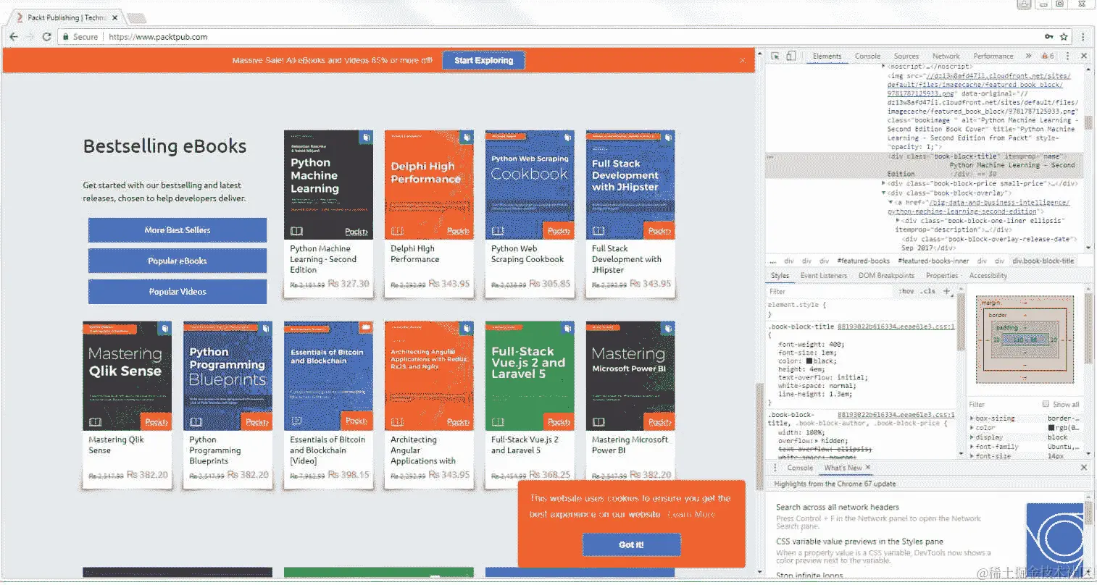The height and width of the screenshot is (585, 1097).
Task: Click the Start Exploring button in the banner
Action: coord(483,61)
